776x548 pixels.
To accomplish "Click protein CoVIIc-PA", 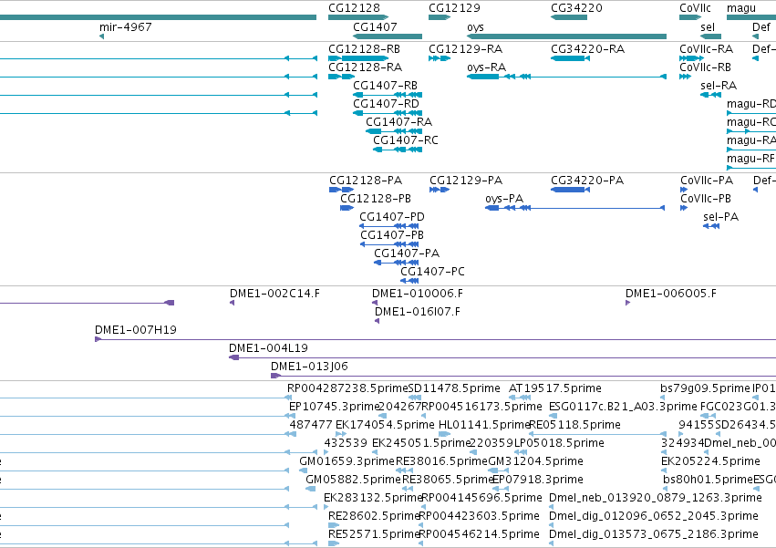I will tap(684, 190).
